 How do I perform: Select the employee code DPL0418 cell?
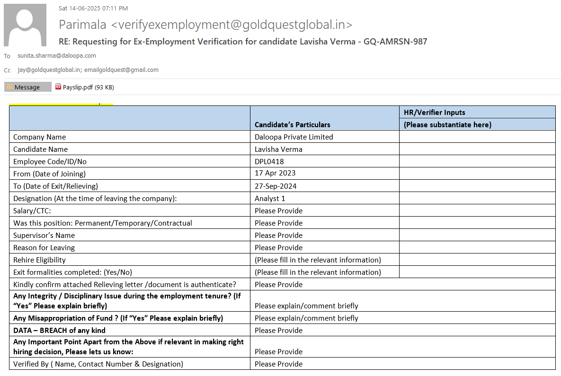click(x=269, y=162)
